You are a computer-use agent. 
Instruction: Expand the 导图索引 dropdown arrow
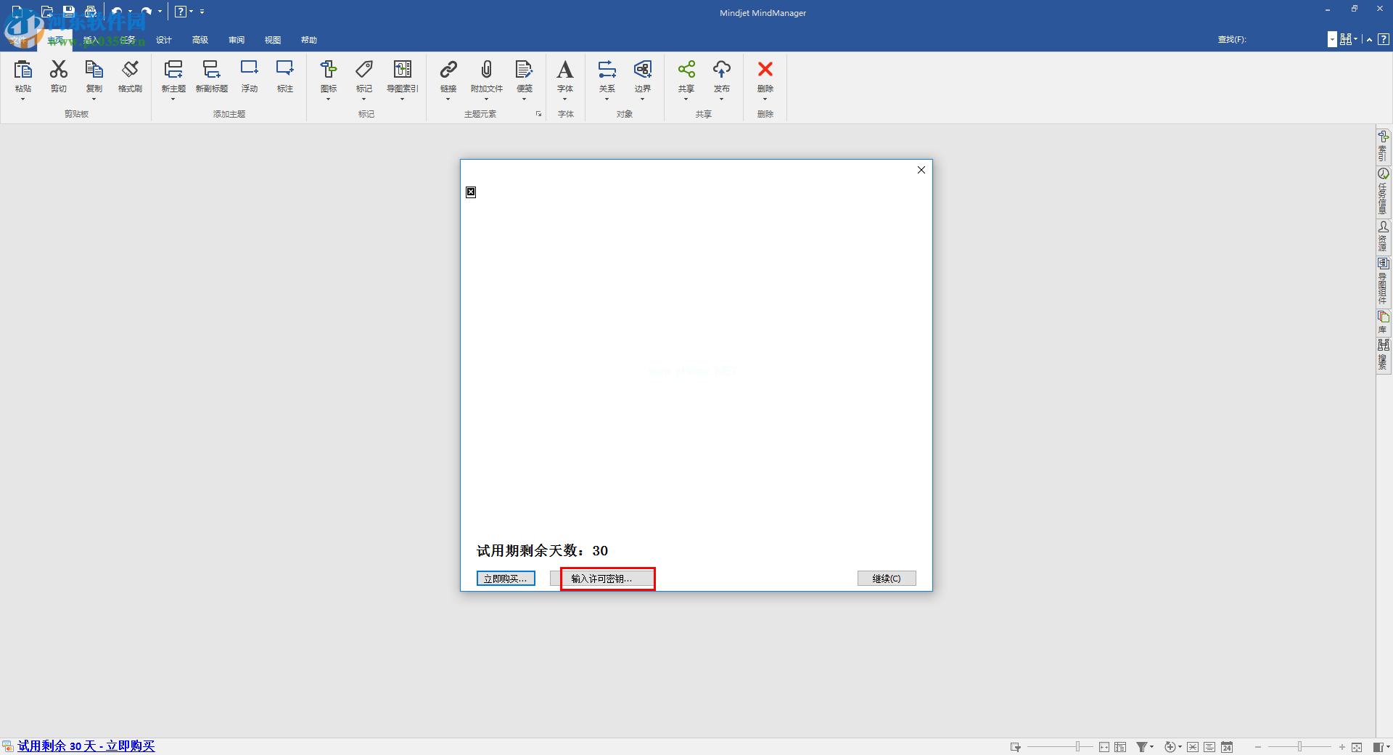click(x=403, y=99)
